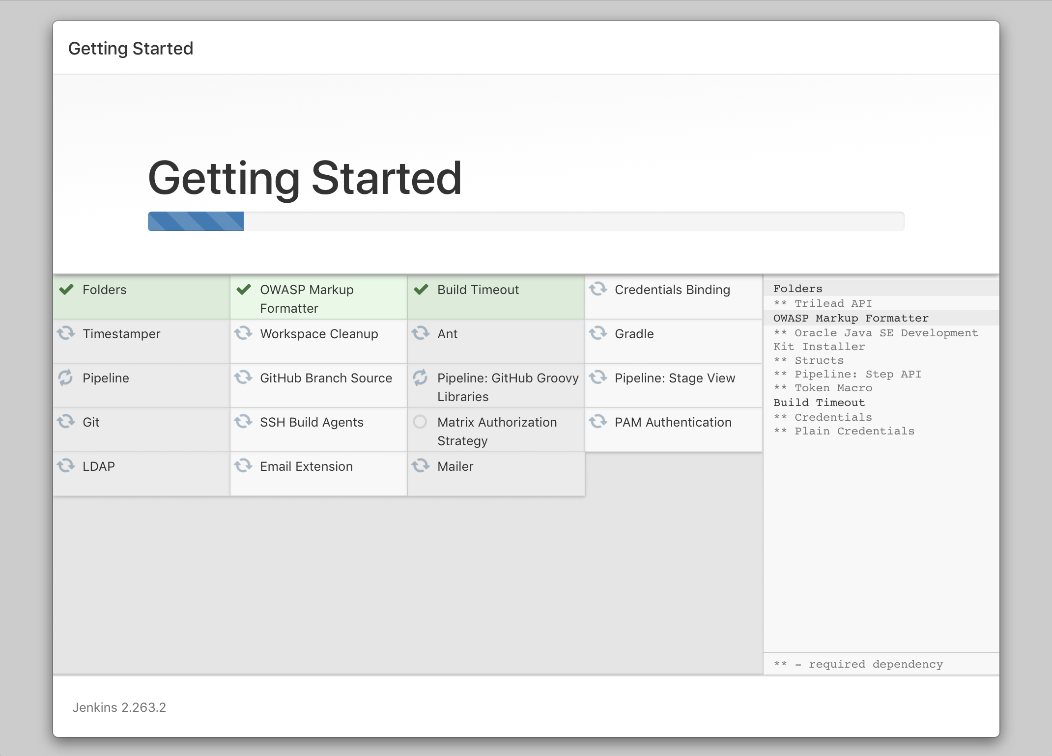Click the SSH Build Agents label

click(x=312, y=422)
